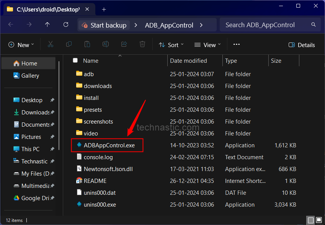This screenshot has width=325, height=225.
Task: Sort by Type column header
Action: [231, 61]
